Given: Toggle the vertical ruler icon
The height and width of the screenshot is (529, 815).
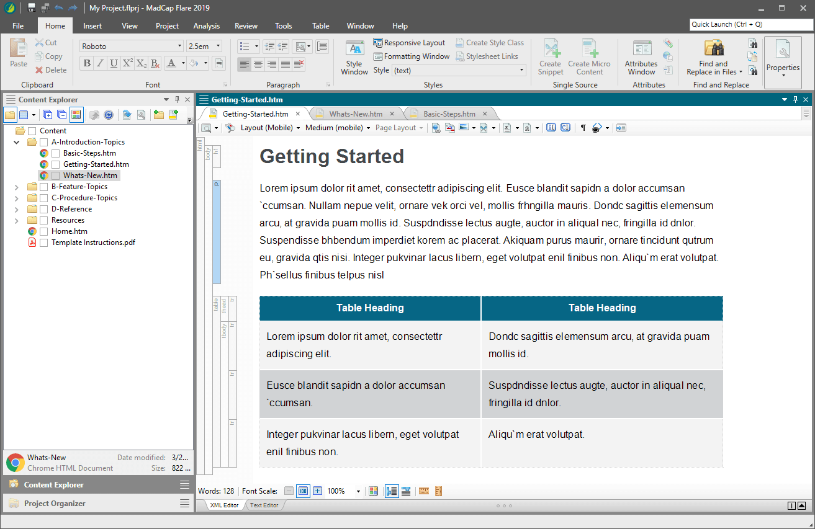Looking at the screenshot, I should click(438, 491).
